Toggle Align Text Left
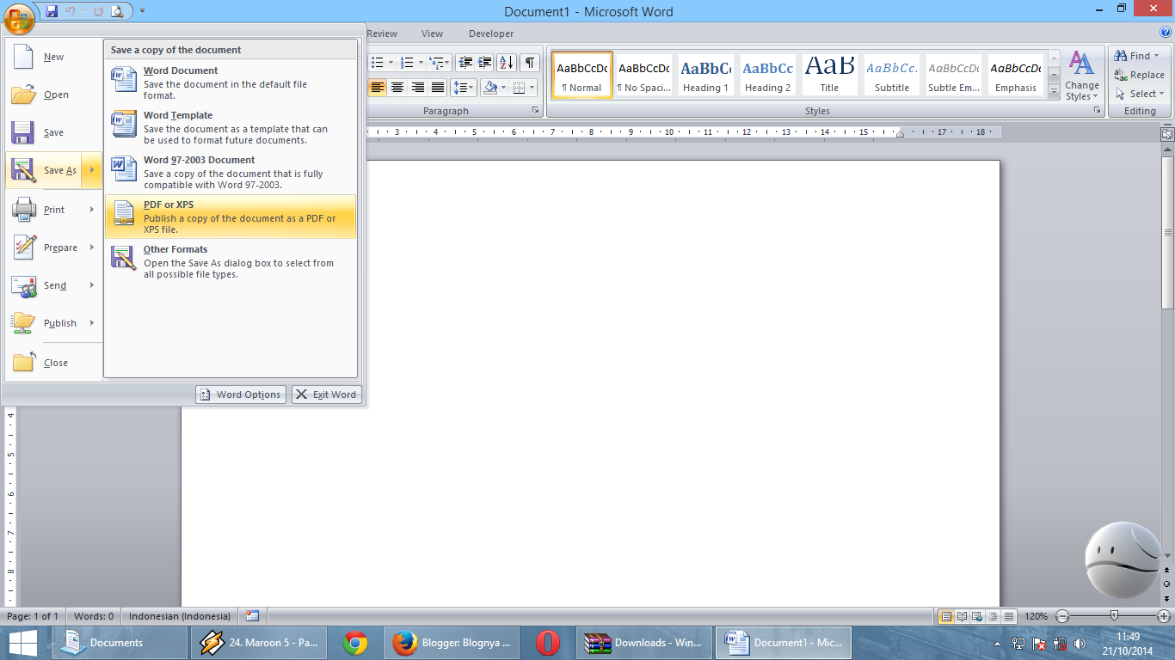This screenshot has width=1175, height=660. coord(377,88)
